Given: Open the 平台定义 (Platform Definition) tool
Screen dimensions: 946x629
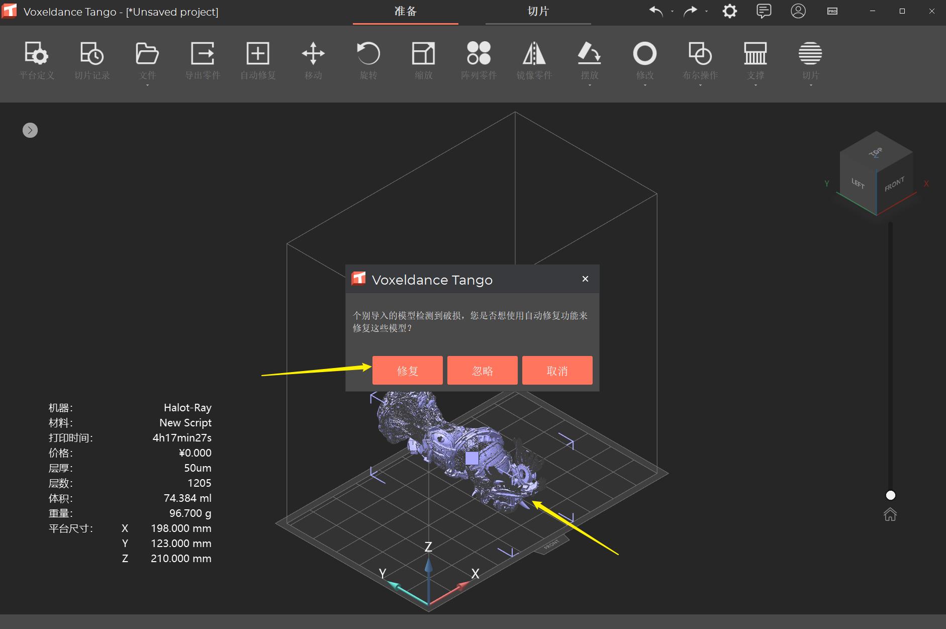Looking at the screenshot, I should coord(37,60).
